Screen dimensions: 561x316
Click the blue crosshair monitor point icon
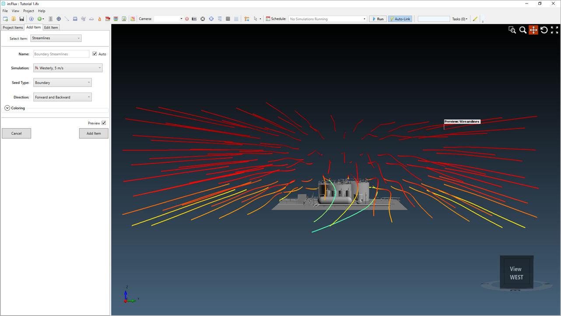[59, 19]
